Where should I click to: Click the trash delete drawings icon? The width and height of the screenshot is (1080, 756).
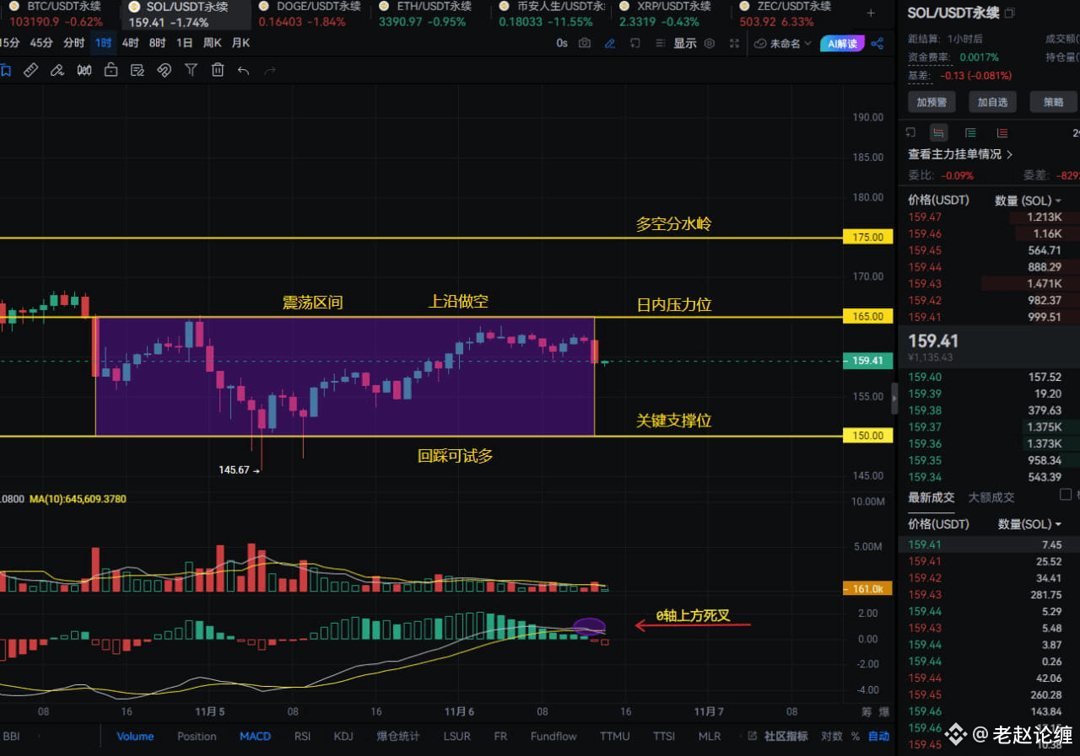pos(218,71)
